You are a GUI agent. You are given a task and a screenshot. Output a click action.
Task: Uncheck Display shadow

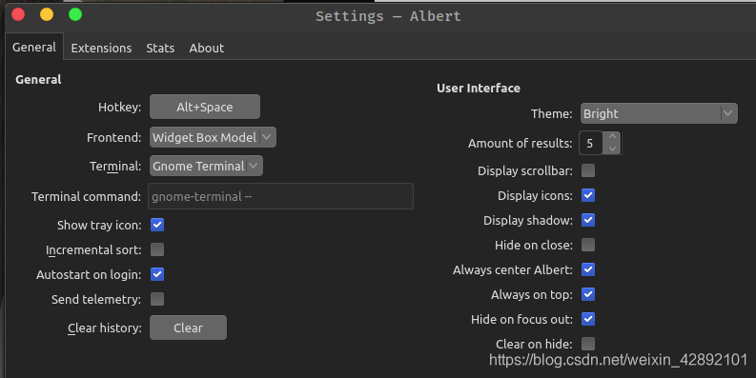[x=588, y=220]
